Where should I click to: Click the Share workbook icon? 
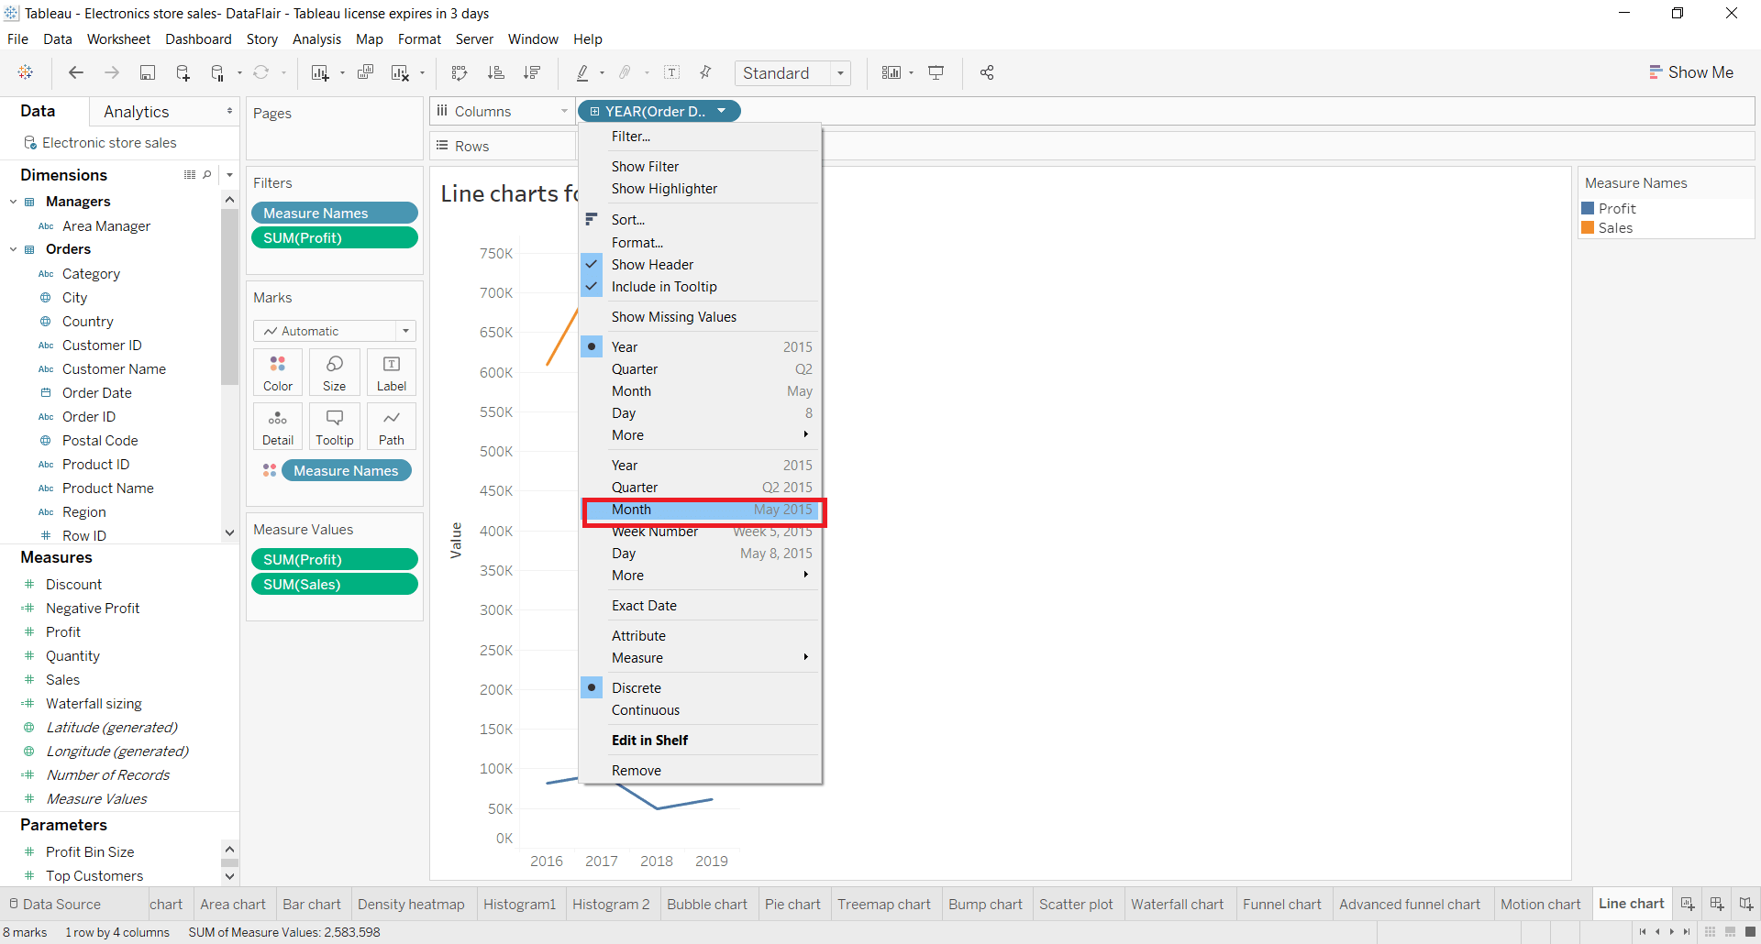[x=987, y=72]
